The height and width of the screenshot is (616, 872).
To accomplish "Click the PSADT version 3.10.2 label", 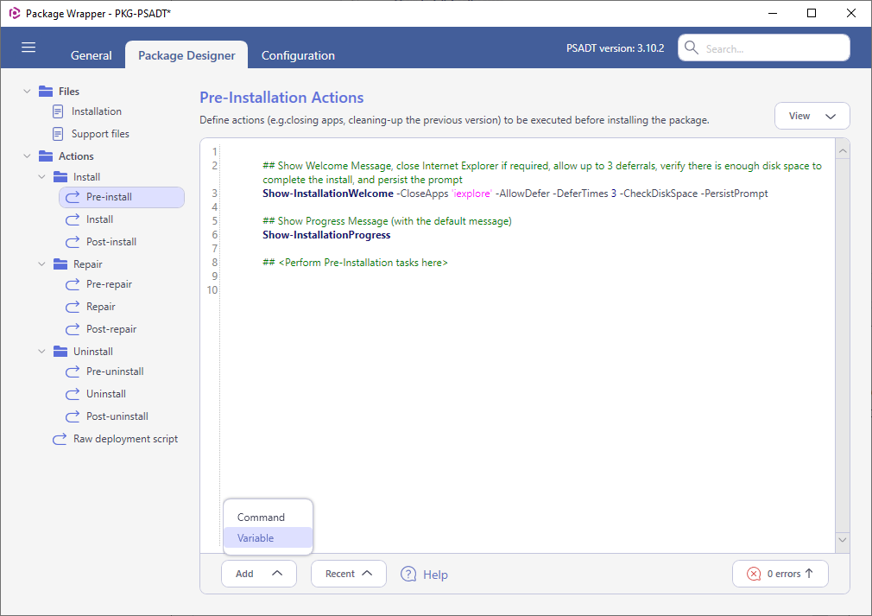I will [615, 48].
